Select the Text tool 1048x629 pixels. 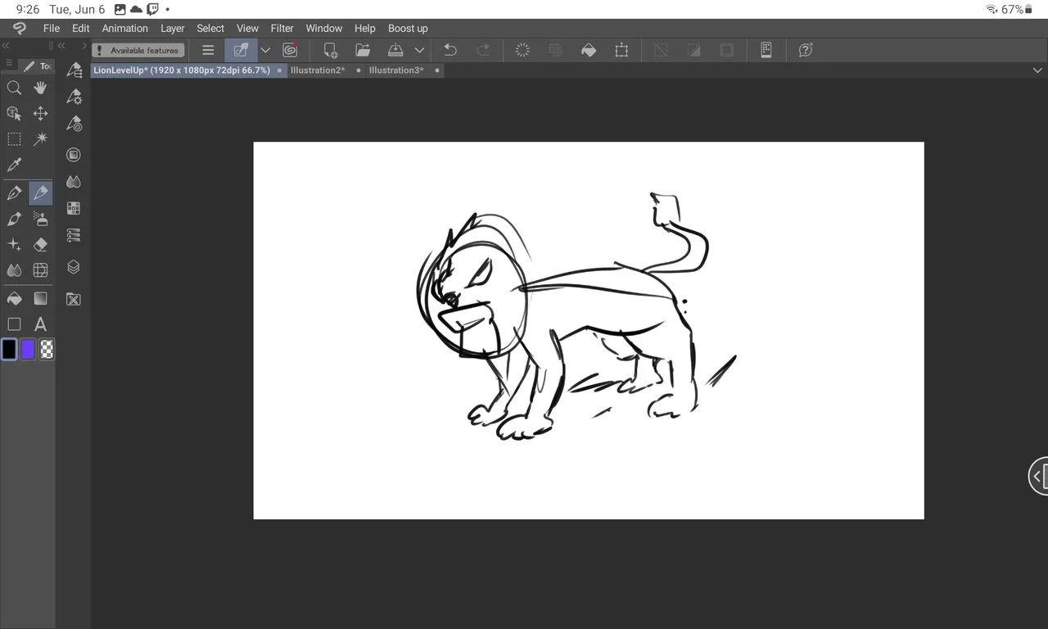pyautogui.click(x=40, y=324)
